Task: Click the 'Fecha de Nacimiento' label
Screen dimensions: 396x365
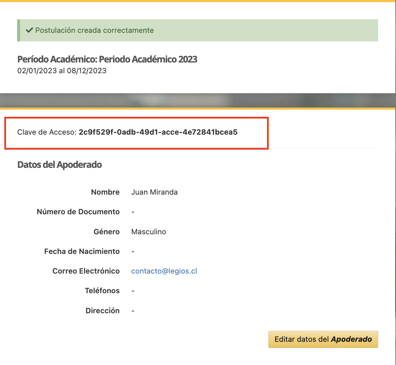Action: pos(82,251)
